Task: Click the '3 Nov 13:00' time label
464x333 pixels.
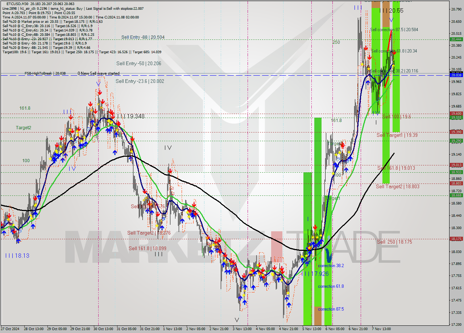Action: (242, 329)
